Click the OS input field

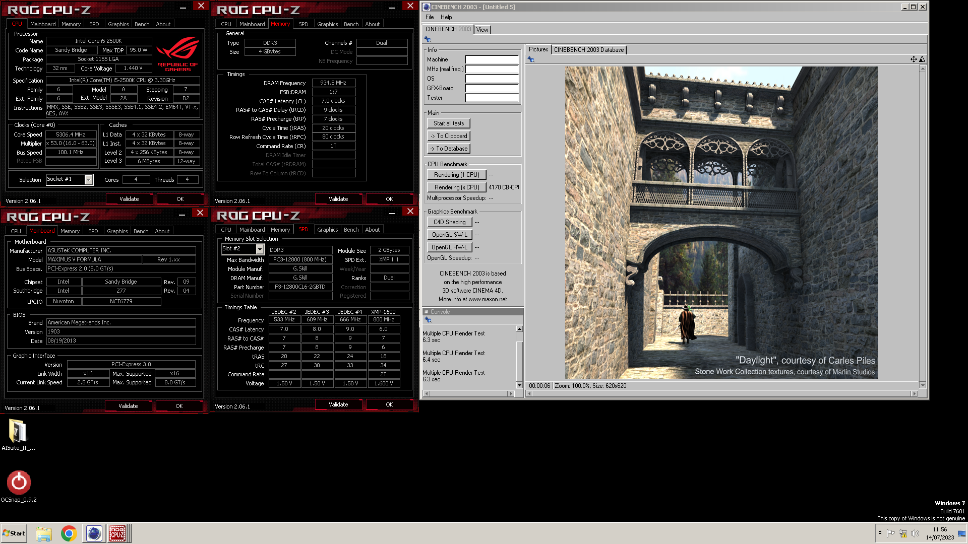click(x=492, y=79)
